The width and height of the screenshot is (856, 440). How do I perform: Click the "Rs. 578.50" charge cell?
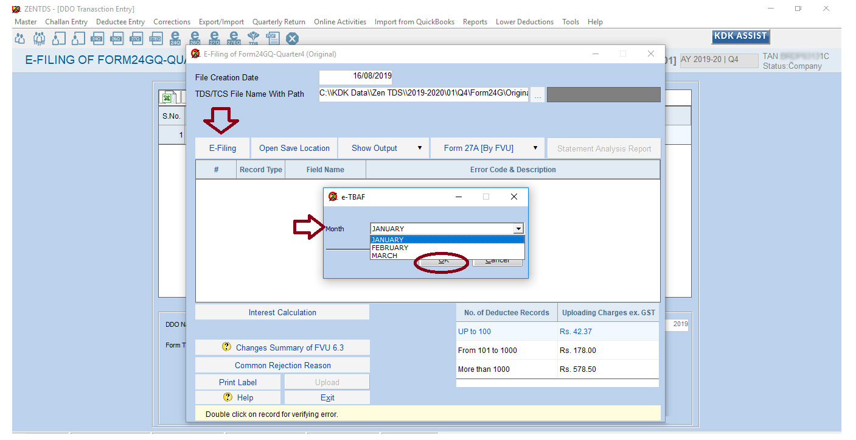point(608,369)
